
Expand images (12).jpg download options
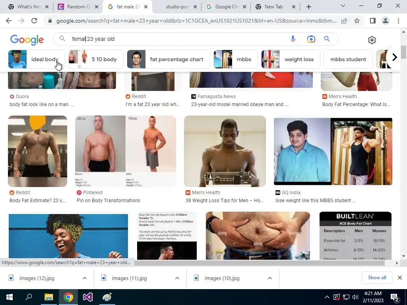(85, 278)
